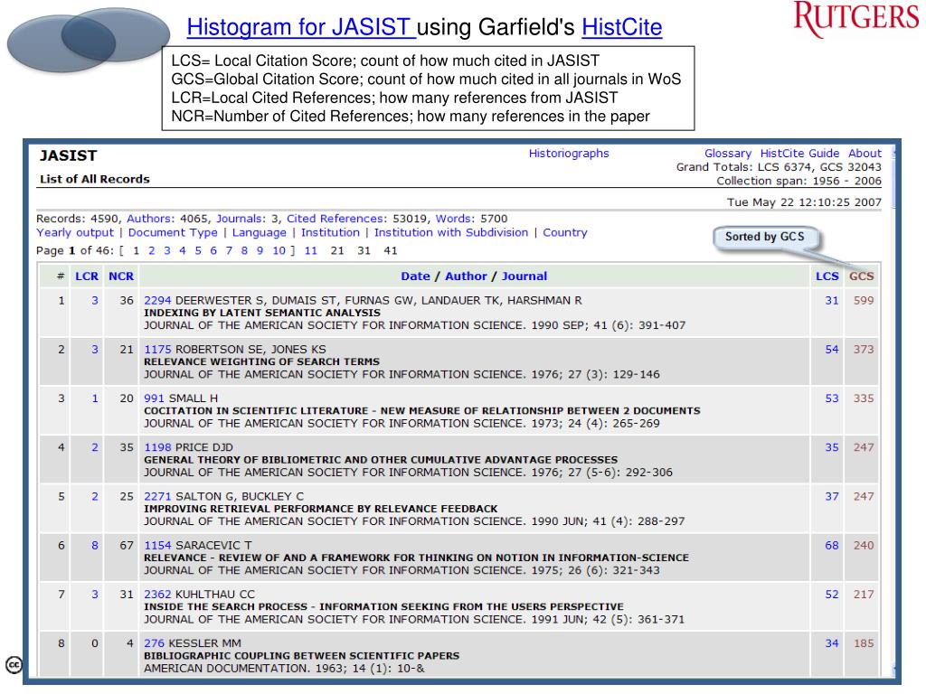Click the Creative Commons icon
Screen dimensions: 926x694
(x=14, y=665)
